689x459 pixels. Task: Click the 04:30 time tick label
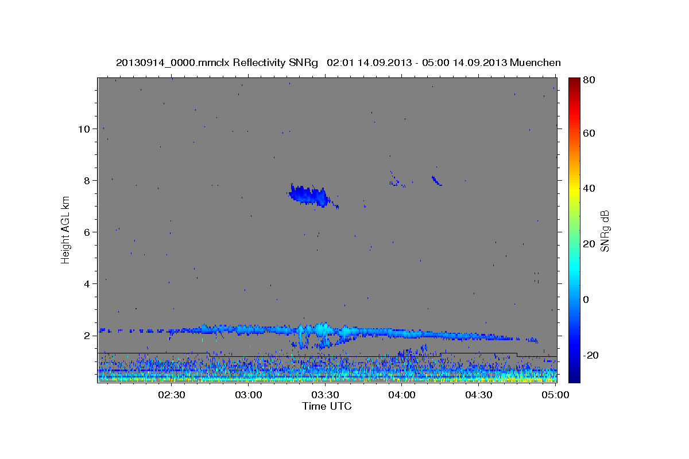[479, 395]
